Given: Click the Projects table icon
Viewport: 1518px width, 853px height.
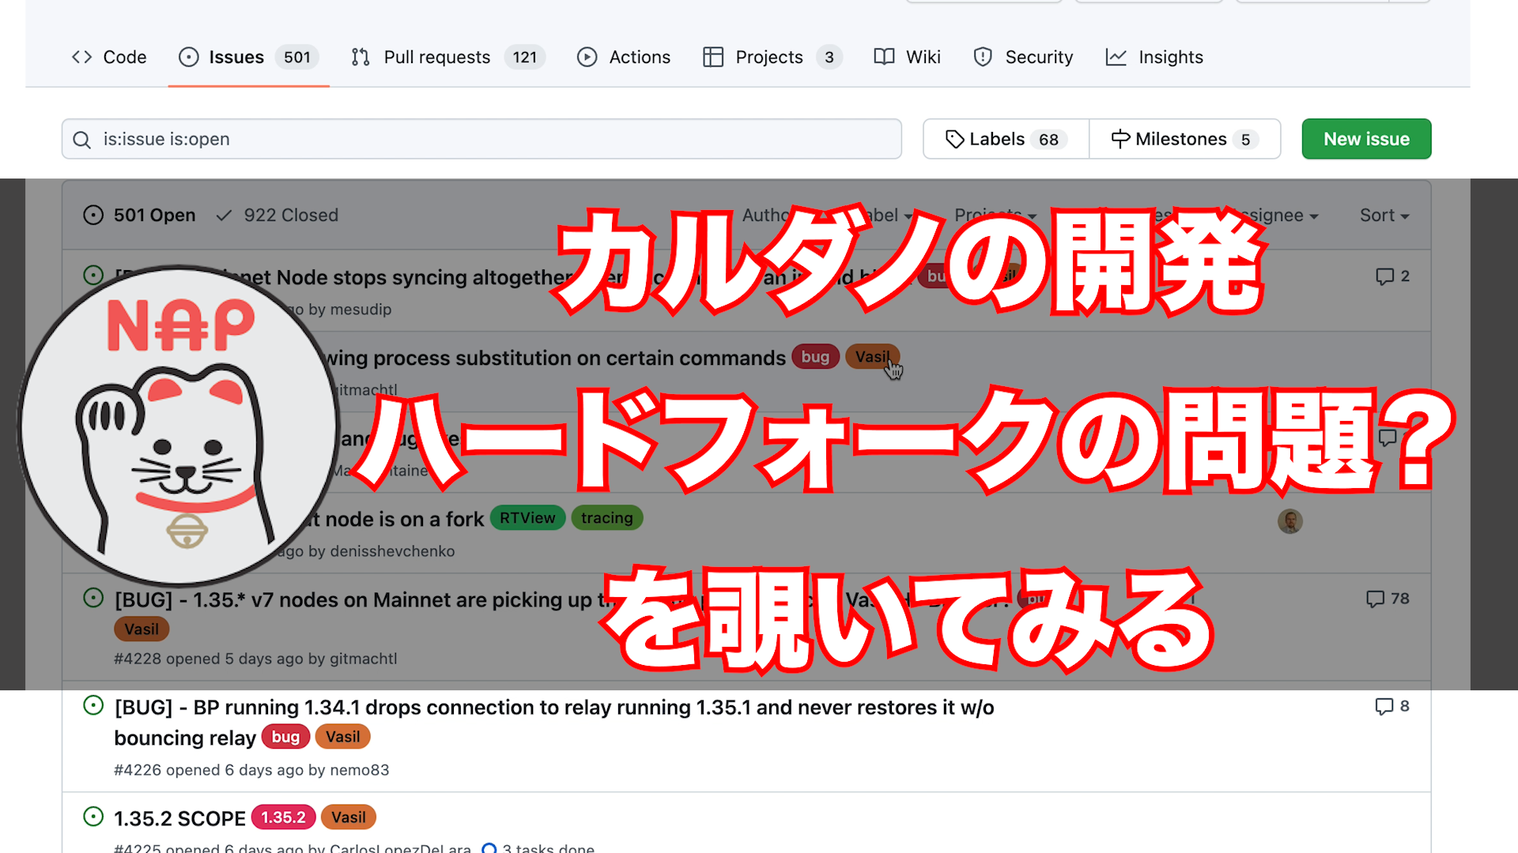Looking at the screenshot, I should [713, 57].
